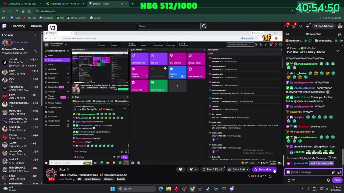
Task: Open the whispers speech bubble icon
Action: click(300, 26)
